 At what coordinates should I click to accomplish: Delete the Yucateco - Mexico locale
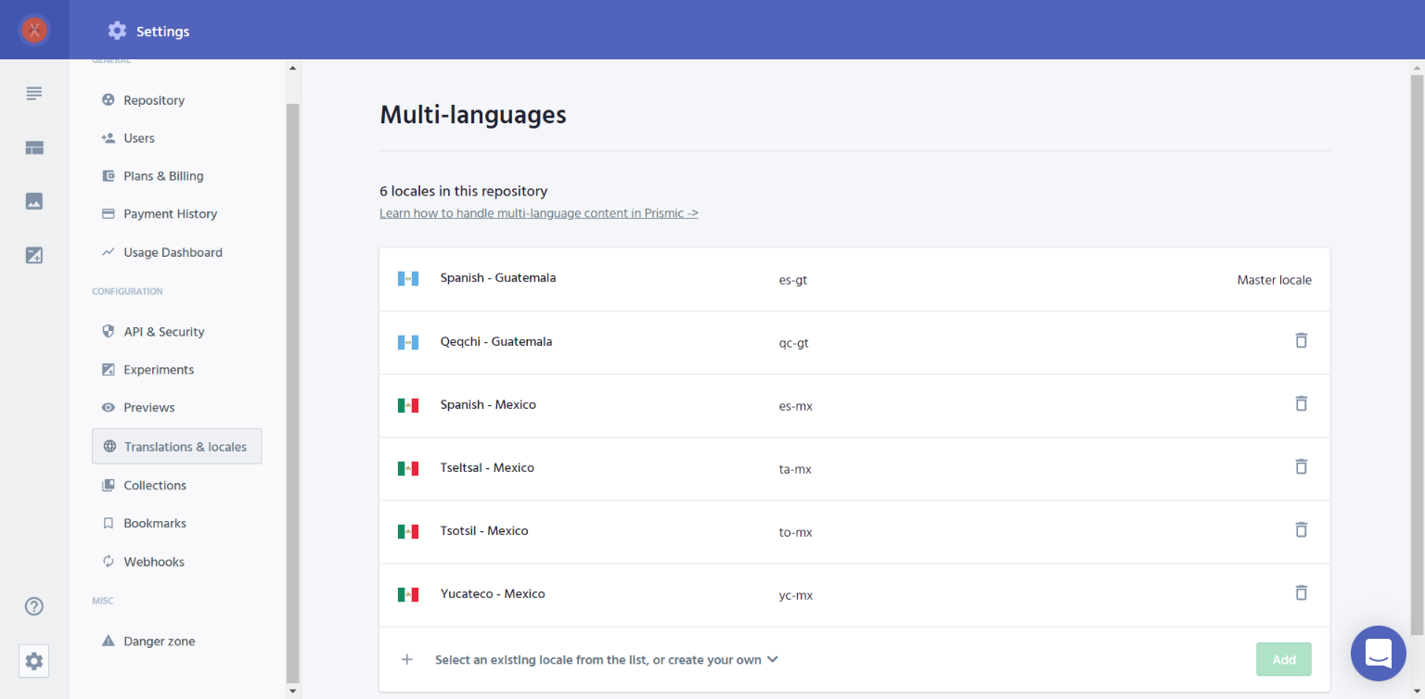tap(1301, 592)
